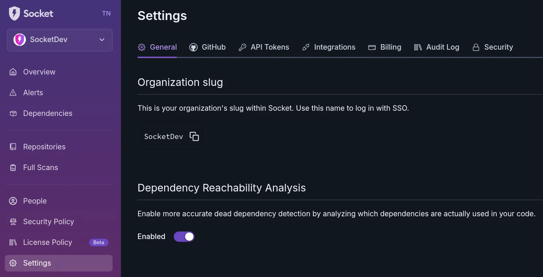Click the SocketDev slug text field
543x277 pixels.
point(163,137)
